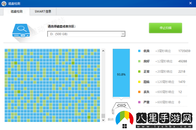Switch to the SMART信息 tab
The height and width of the screenshot is (130, 196).
43,11
